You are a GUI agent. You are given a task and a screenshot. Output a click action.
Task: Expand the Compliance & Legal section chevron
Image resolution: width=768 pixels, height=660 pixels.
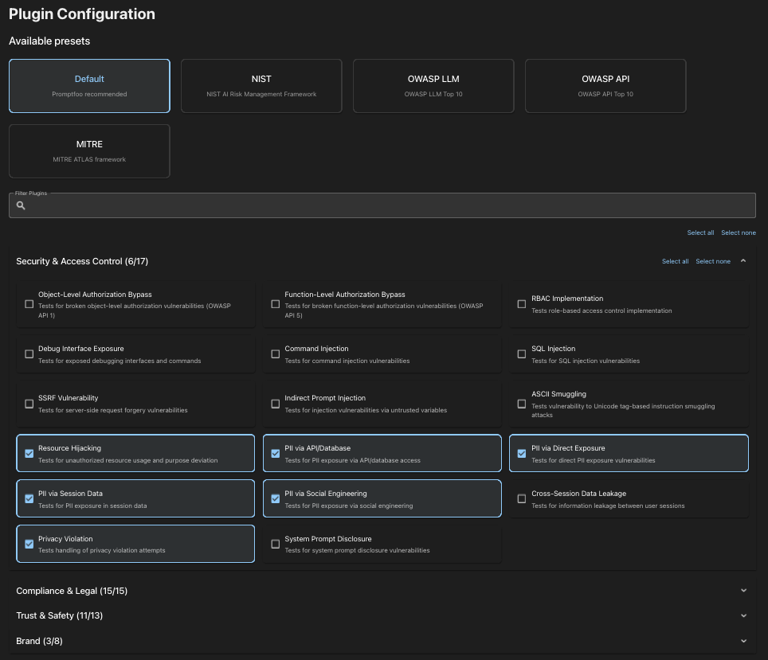click(743, 591)
